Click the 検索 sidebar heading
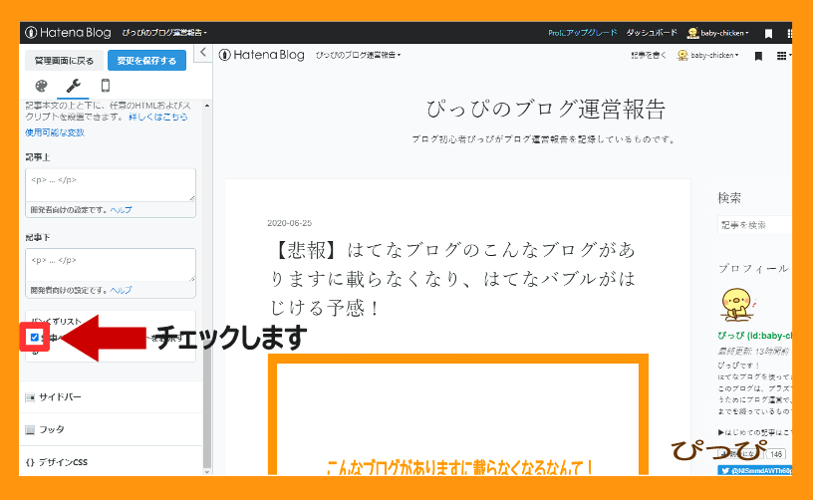813x500 pixels. coord(729,198)
